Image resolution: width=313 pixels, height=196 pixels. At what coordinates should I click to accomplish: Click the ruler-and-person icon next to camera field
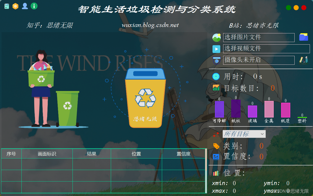click(x=304, y=60)
